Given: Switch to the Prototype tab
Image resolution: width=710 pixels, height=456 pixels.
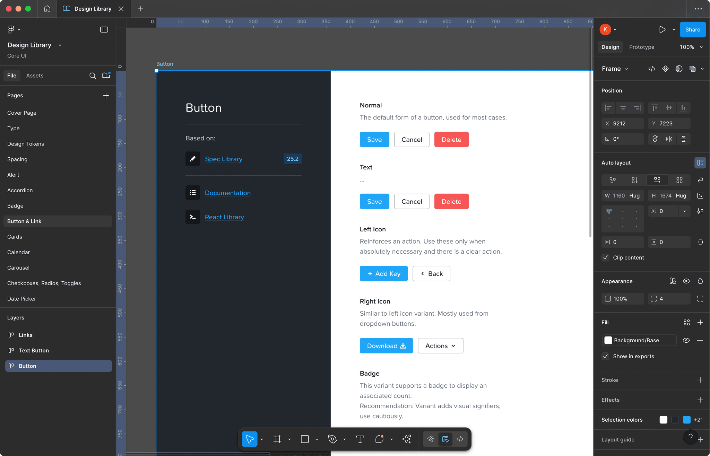Looking at the screenshot, I should (x=642, y=47).
